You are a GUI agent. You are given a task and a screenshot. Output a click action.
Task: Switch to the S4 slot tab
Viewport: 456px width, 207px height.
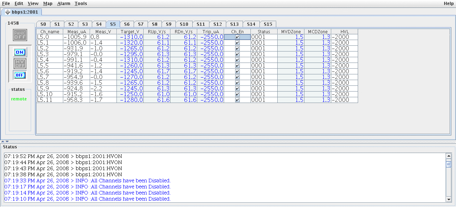coord(99,24)
